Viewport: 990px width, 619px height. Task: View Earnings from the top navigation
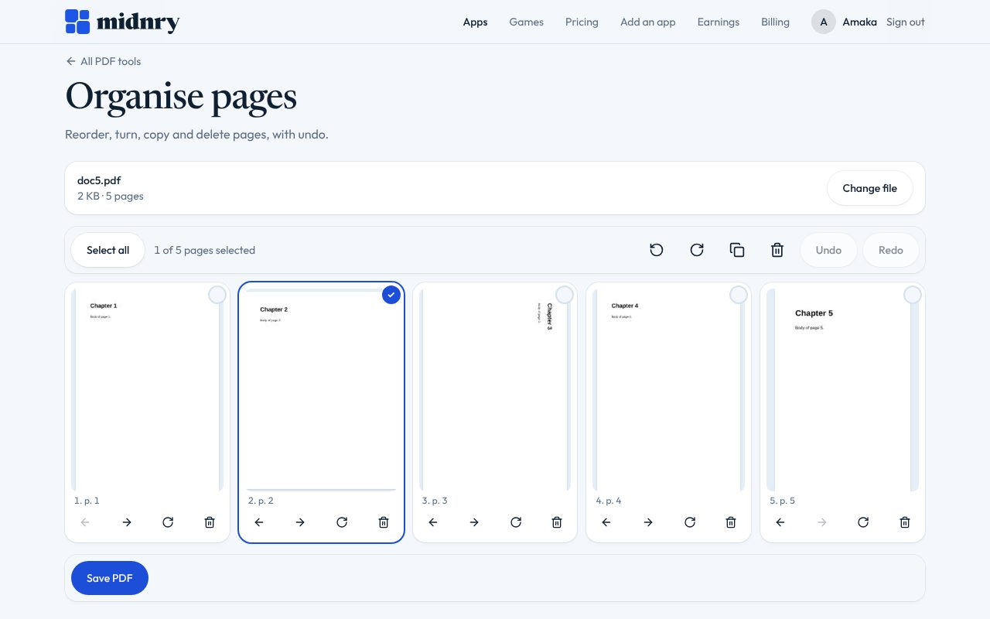(719, 22)
